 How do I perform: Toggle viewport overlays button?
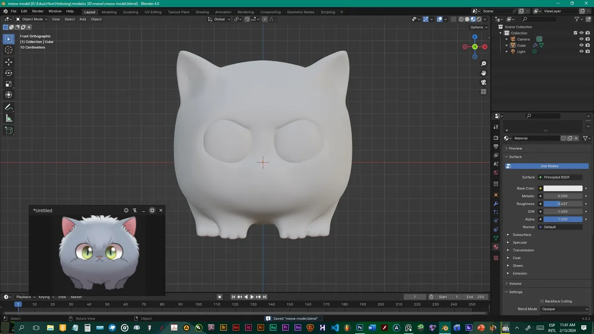click(439, 19)
